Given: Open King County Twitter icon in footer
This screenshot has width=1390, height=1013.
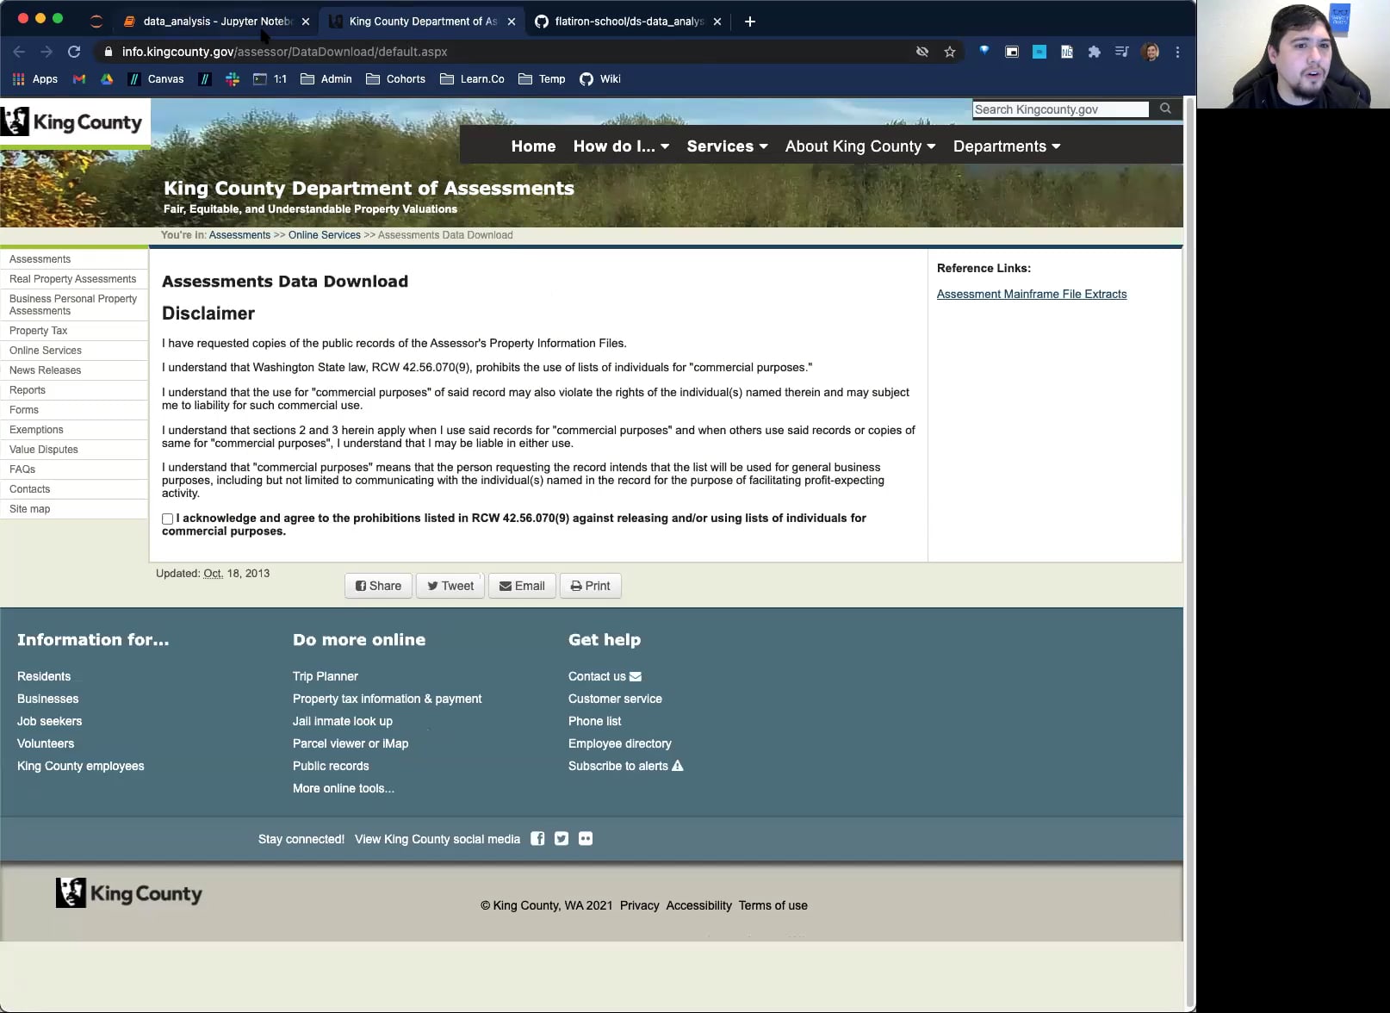Looking at the screenshot, I should 562,838.
